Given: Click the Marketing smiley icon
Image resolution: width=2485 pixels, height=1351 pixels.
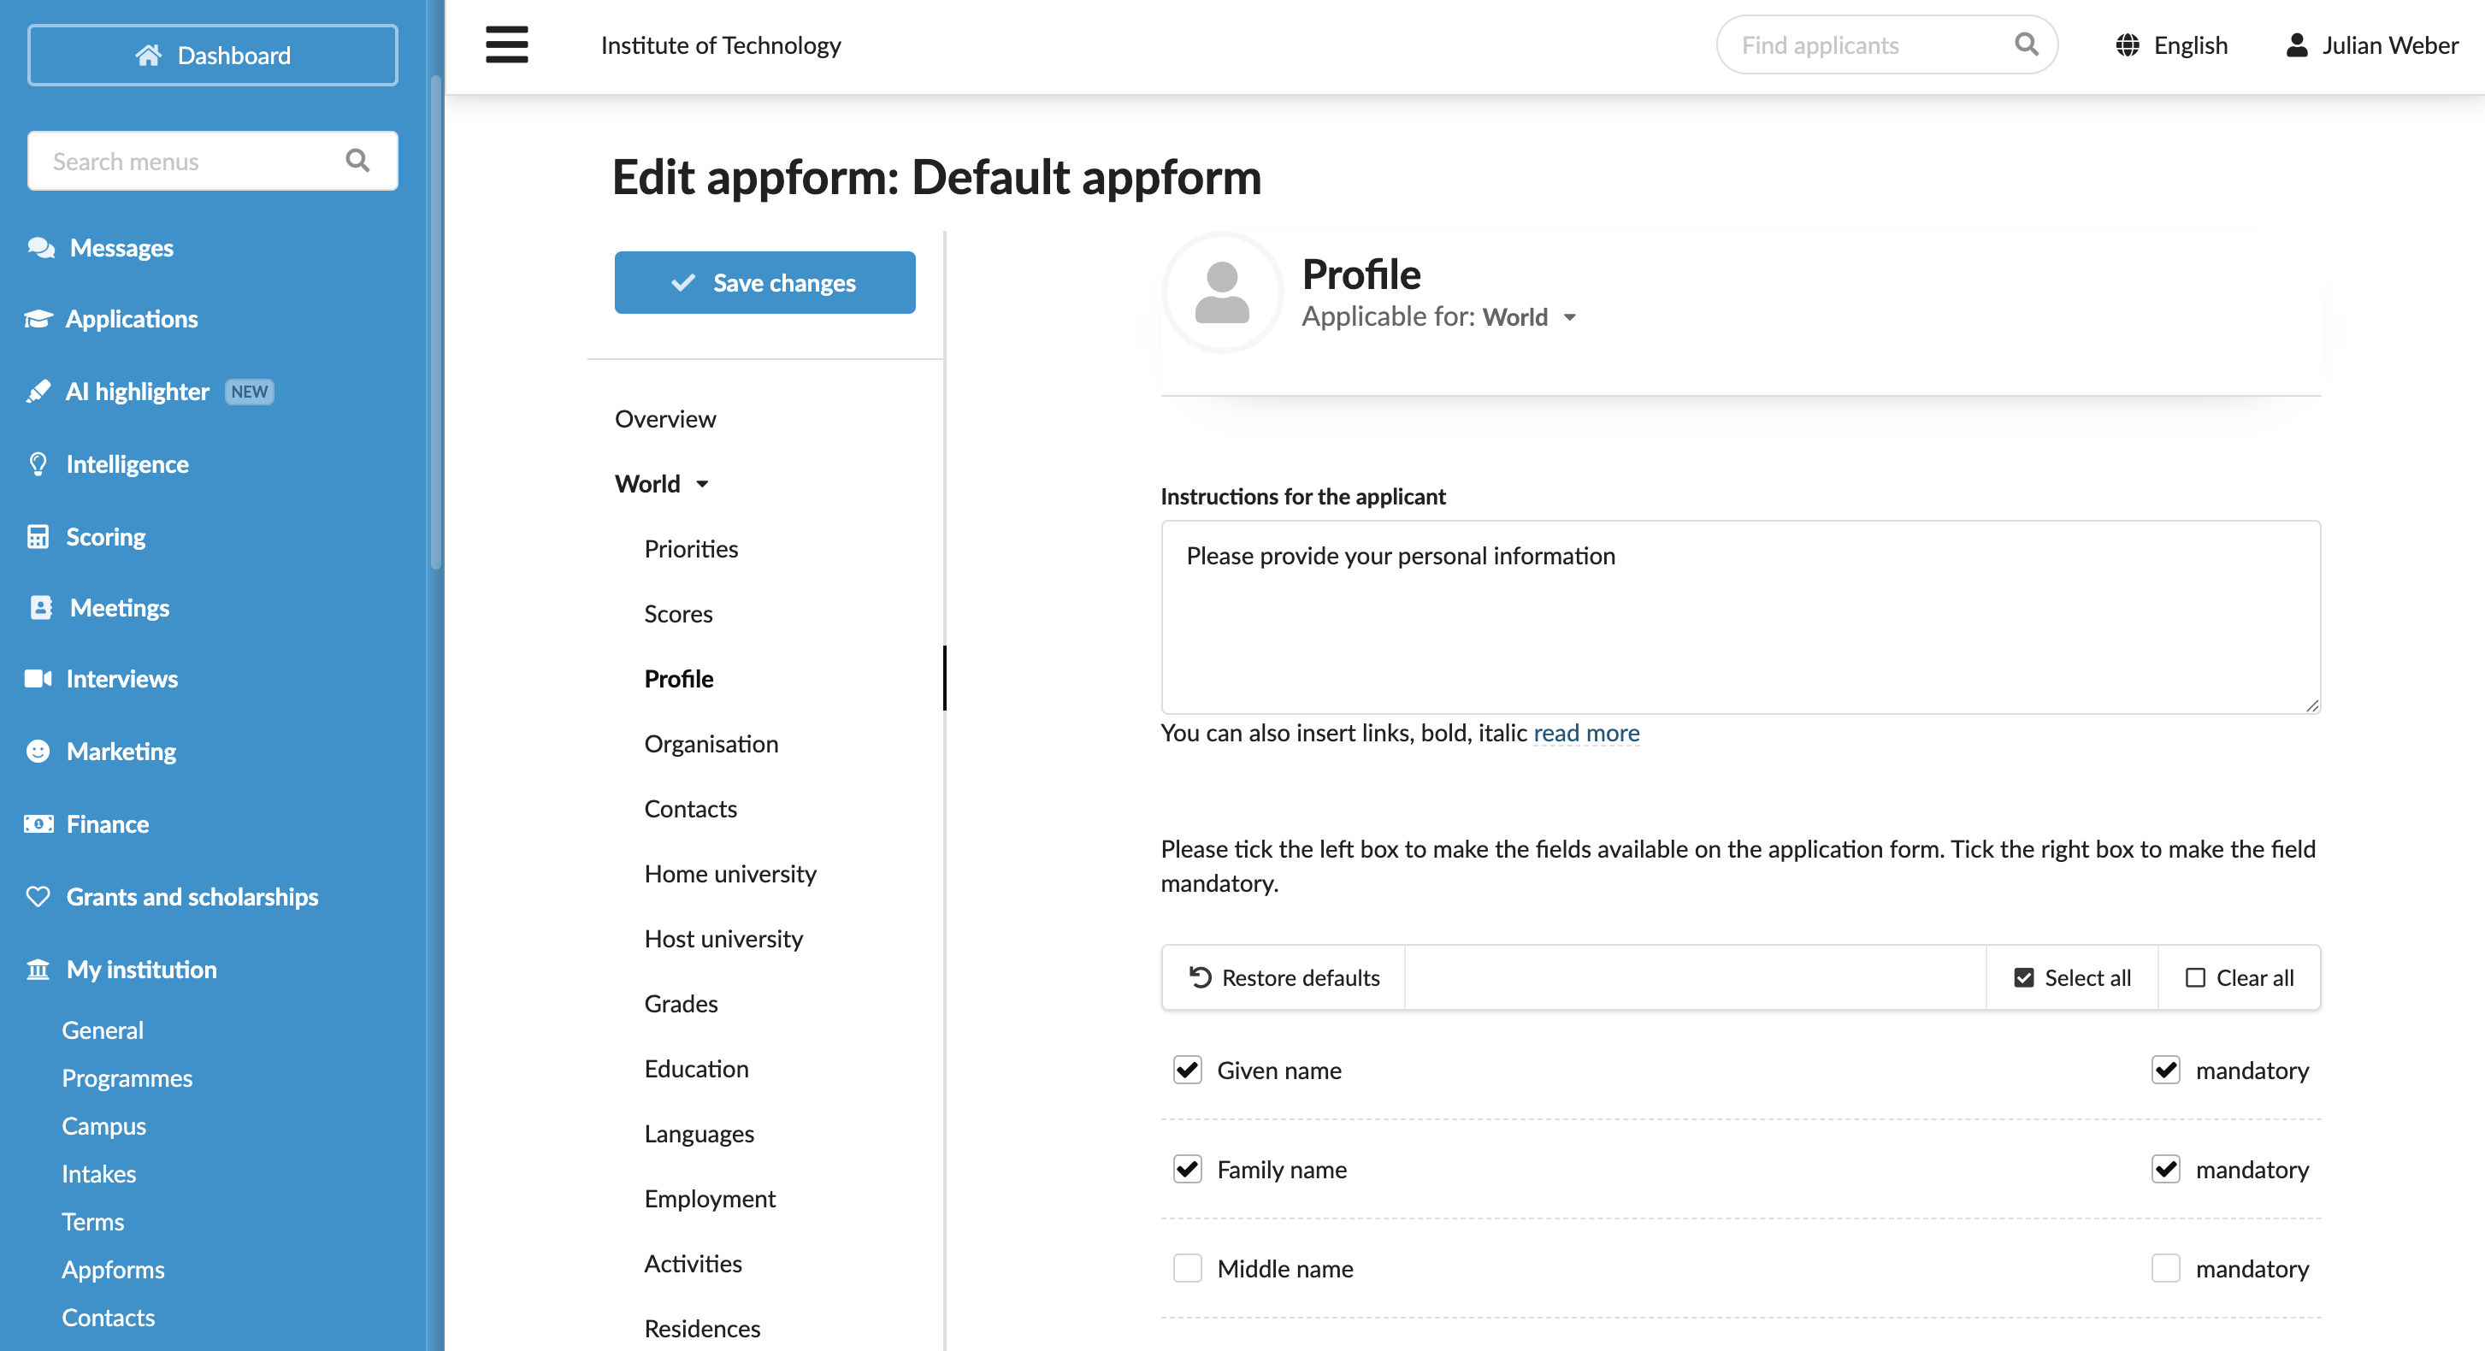Looking at the screenshot, I should (38, 752).
